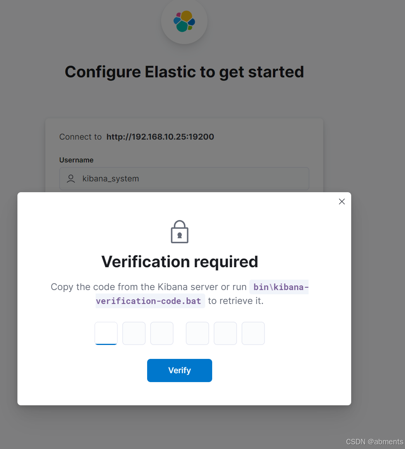Select the second verification code box
Viewport: 405px width, 449px height.
(x=134, y=333)
